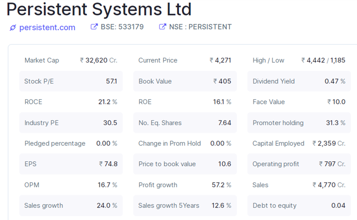Select the EPS label

(30, 164)
